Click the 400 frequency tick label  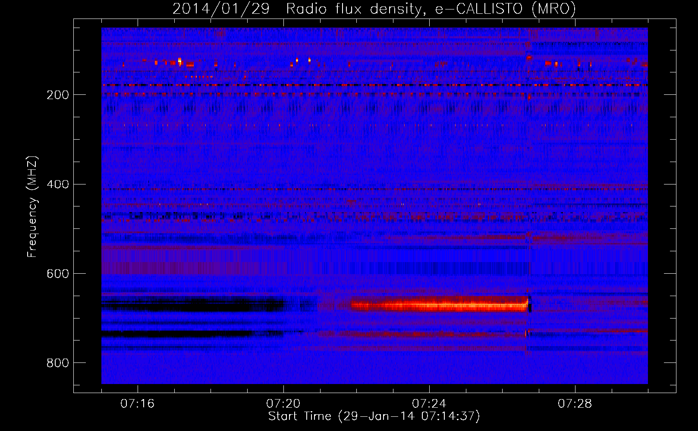[58, 184]
